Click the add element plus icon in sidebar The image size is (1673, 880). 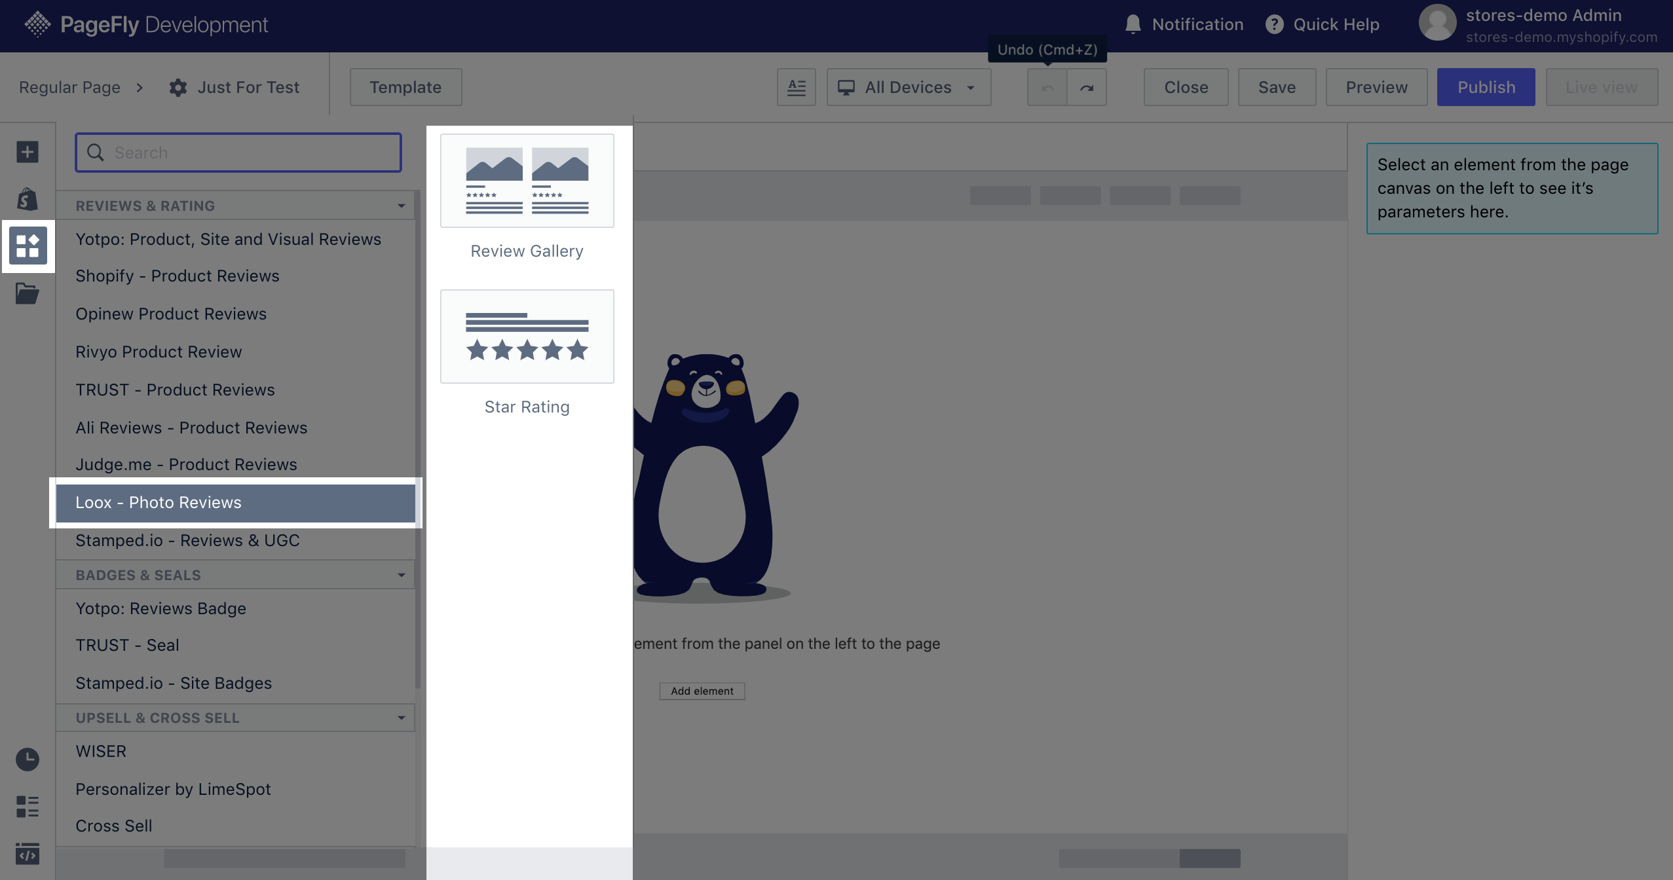(x=28, y=152)
